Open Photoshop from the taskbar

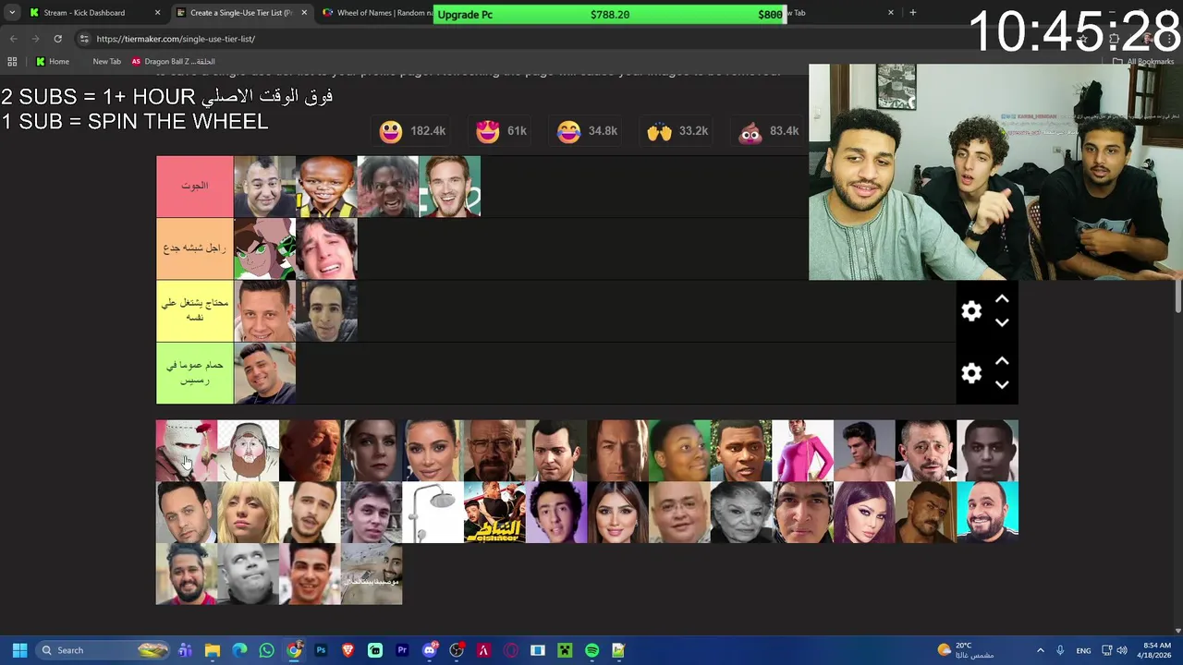321,650
